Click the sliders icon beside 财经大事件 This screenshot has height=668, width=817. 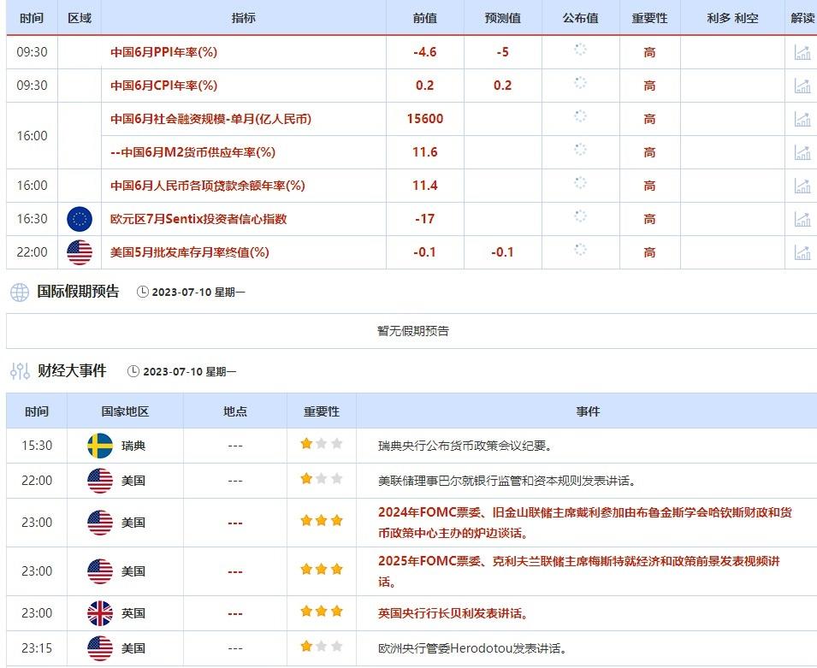[17, 370]
